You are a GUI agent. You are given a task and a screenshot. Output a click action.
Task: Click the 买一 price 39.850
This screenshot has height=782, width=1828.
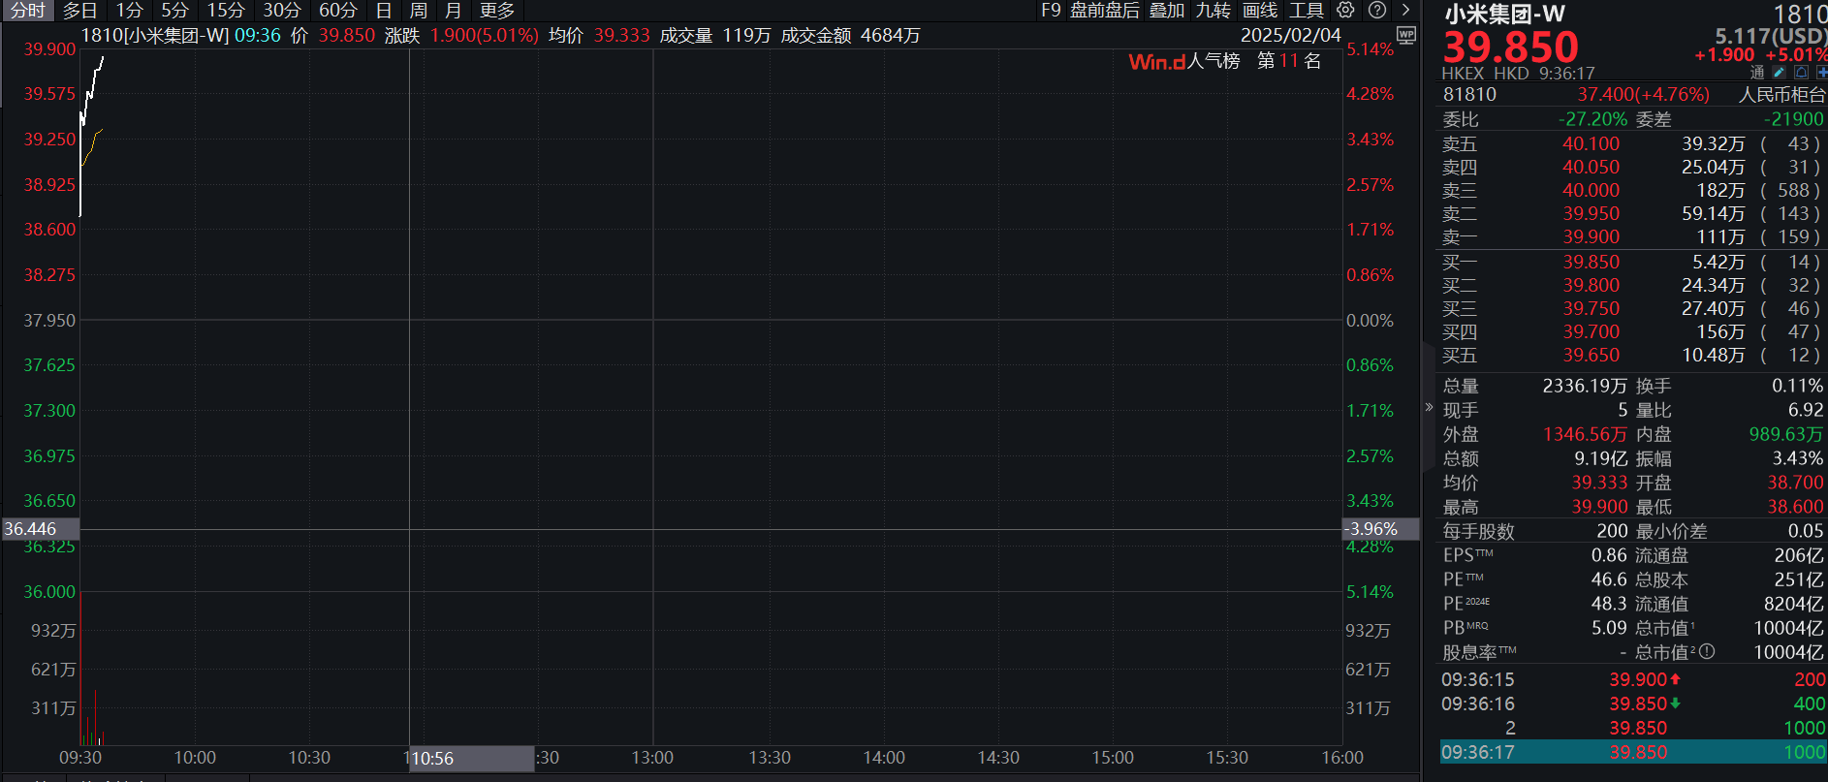(x=1591, y=262)
